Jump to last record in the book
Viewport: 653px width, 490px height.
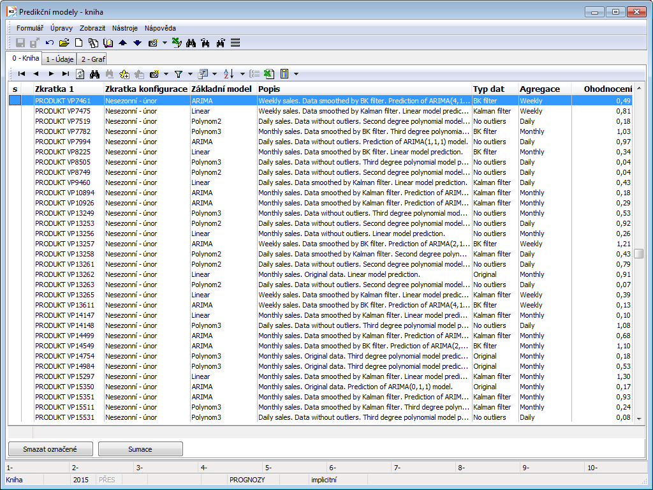click(x=66, y=74)
